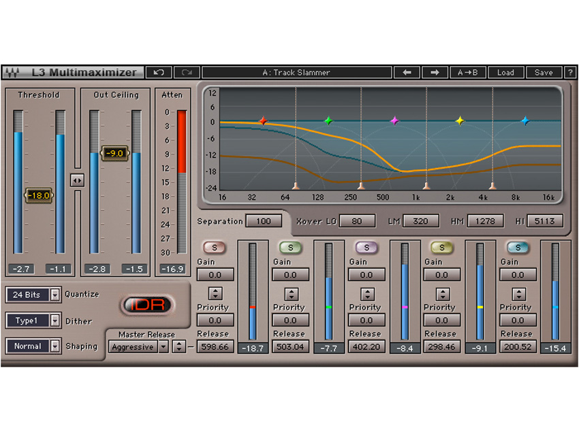This screenshot has width=579, height=434.
Task: Open the Quantize 24 Bits dropdown arrow
Action: pos(55,295)
